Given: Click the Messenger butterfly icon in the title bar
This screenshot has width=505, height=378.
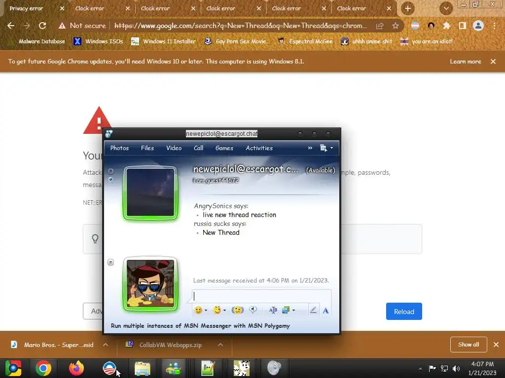Looking at the screenshot, I should [x=109, y=134].
